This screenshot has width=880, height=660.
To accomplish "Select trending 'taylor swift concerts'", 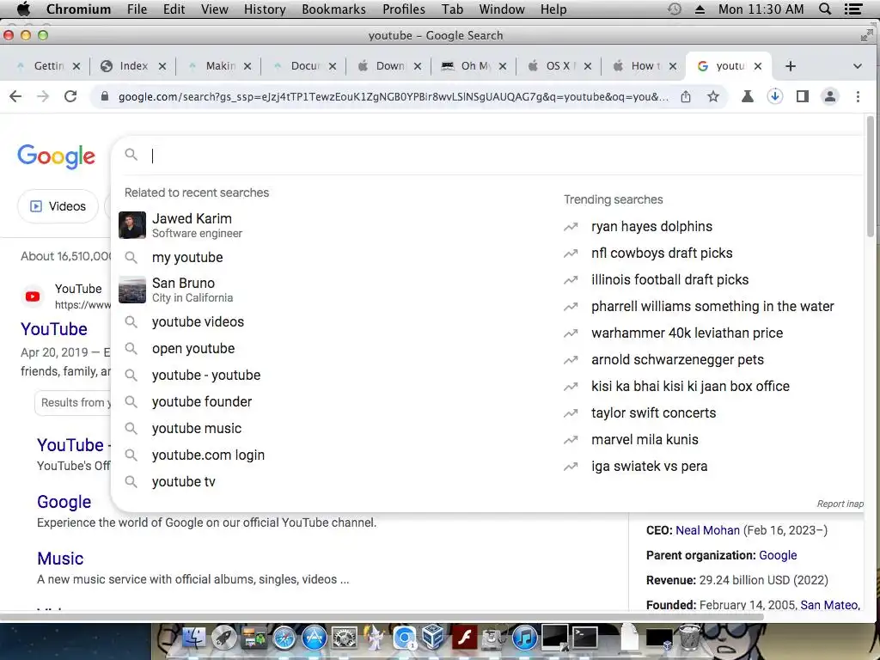I will pos(653,413).
